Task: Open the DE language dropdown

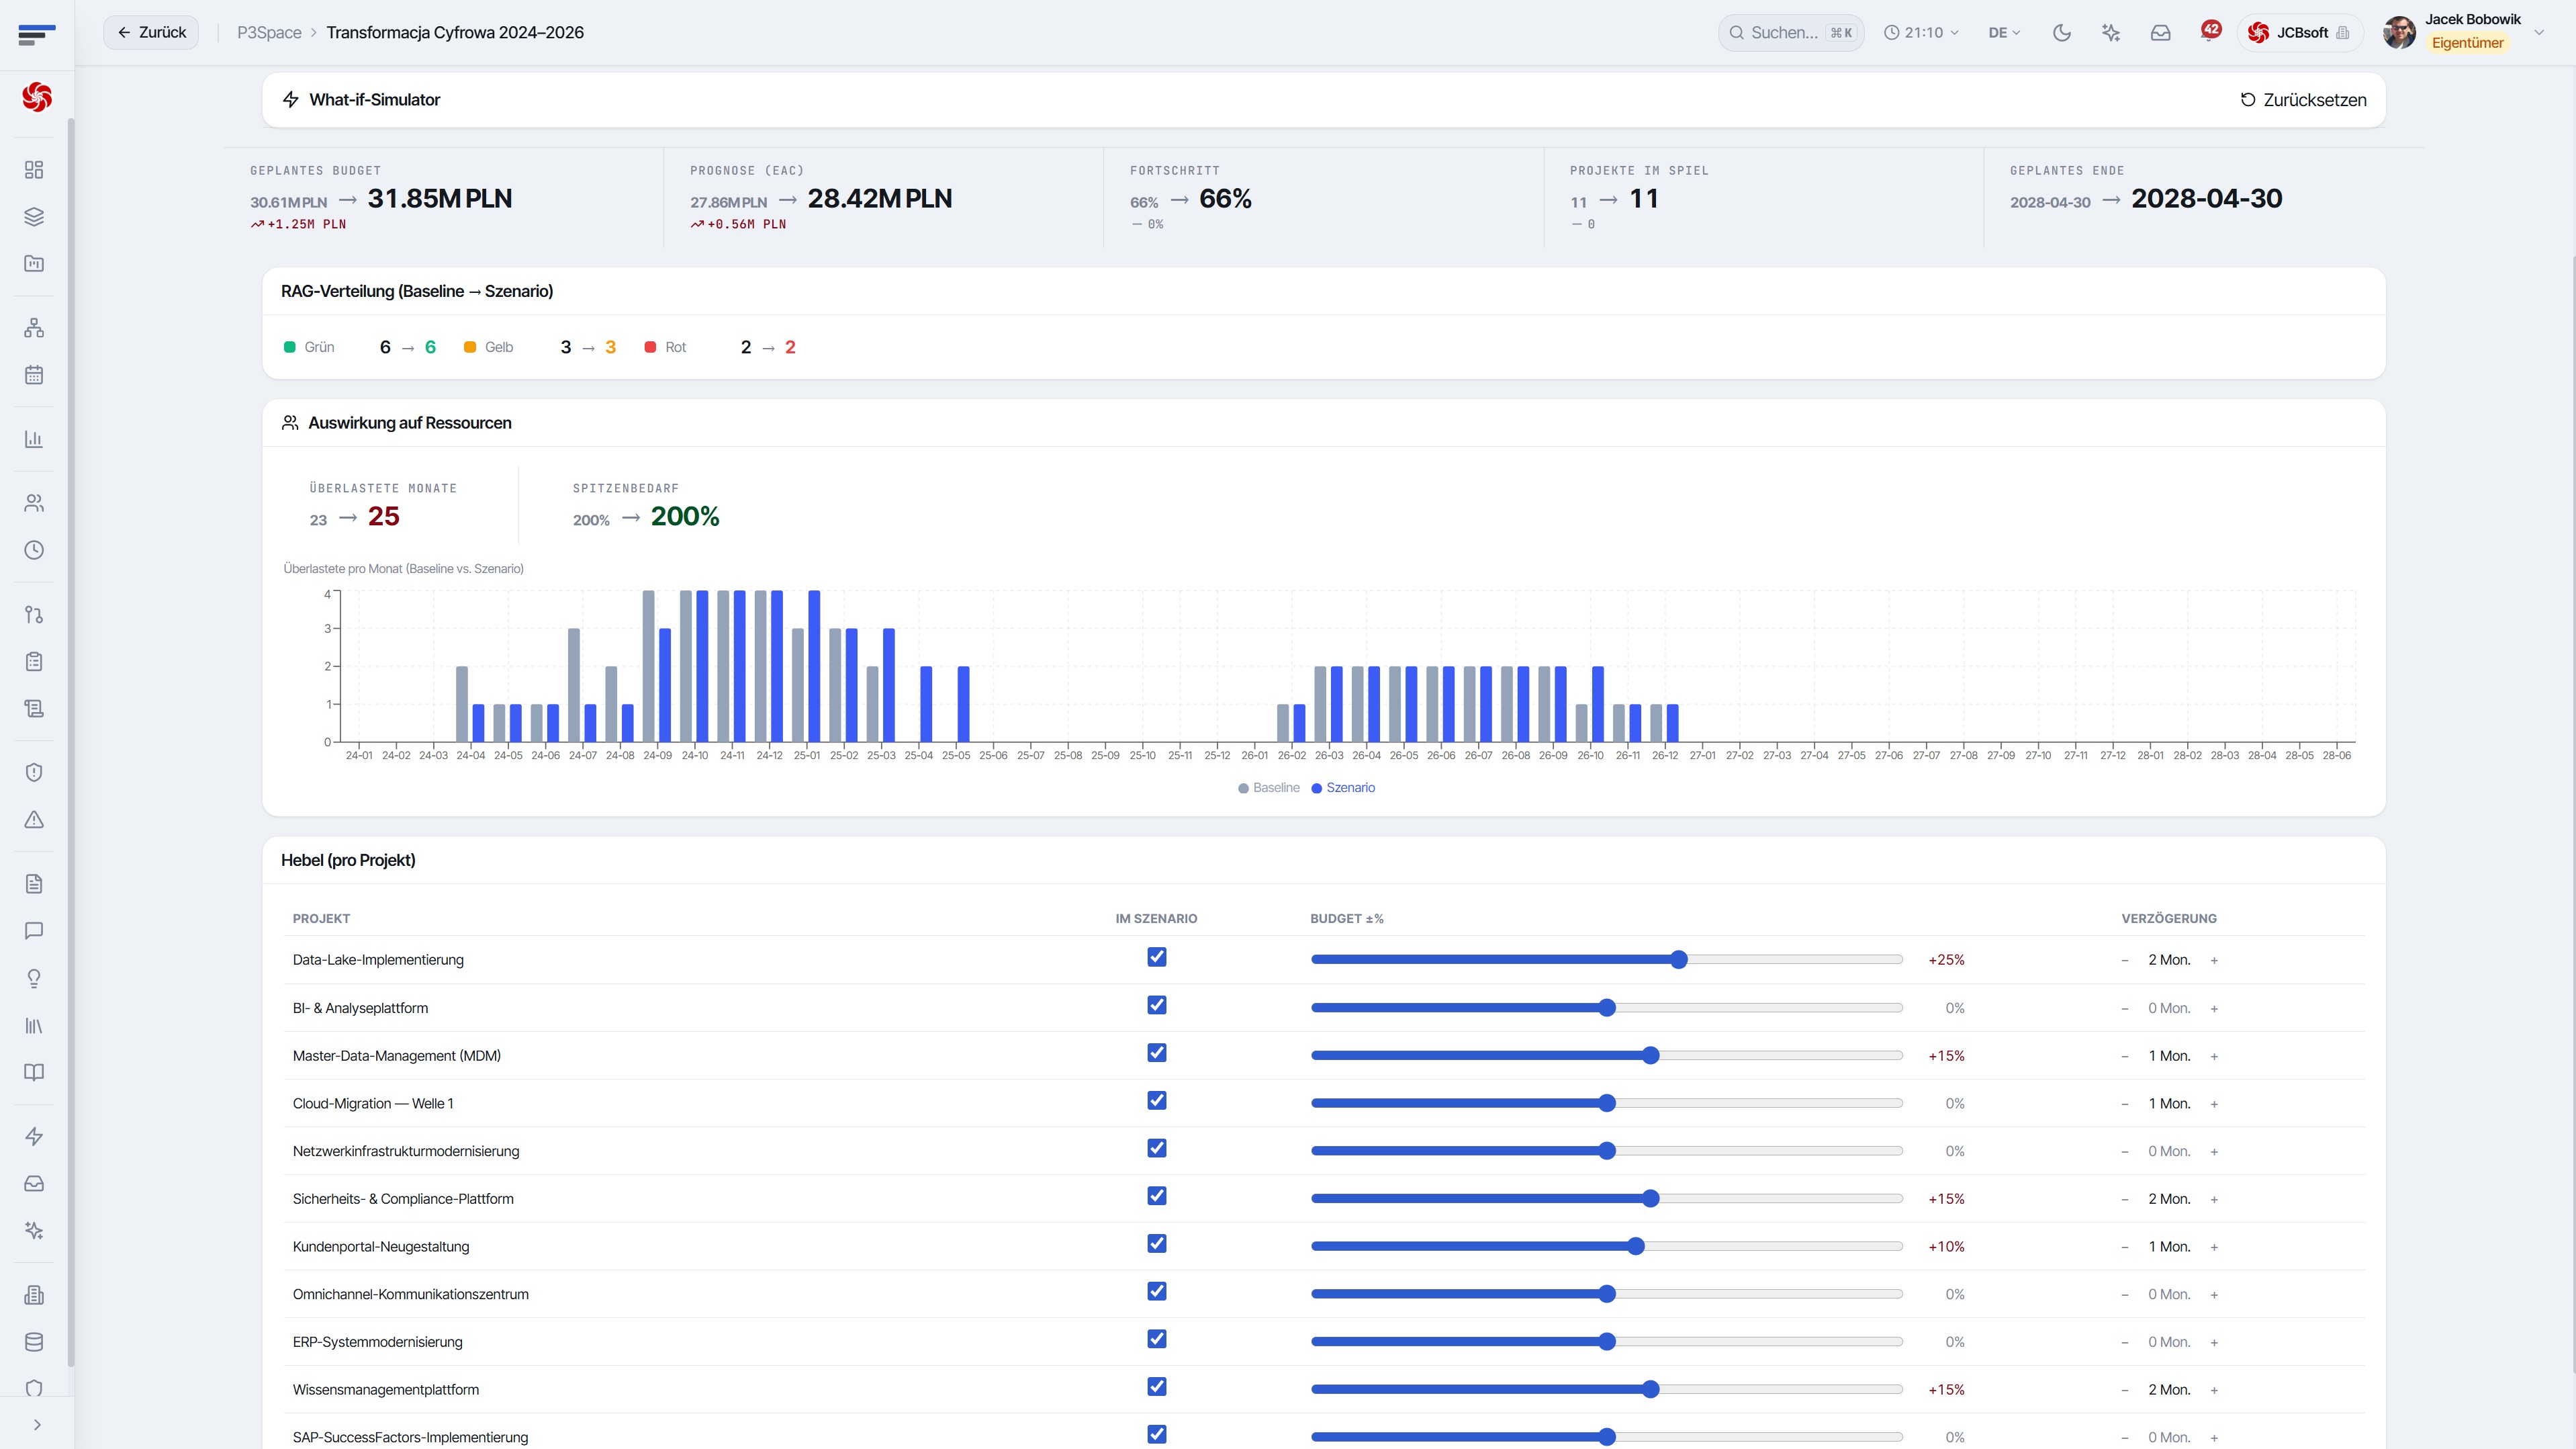Action: [2004, 33]
